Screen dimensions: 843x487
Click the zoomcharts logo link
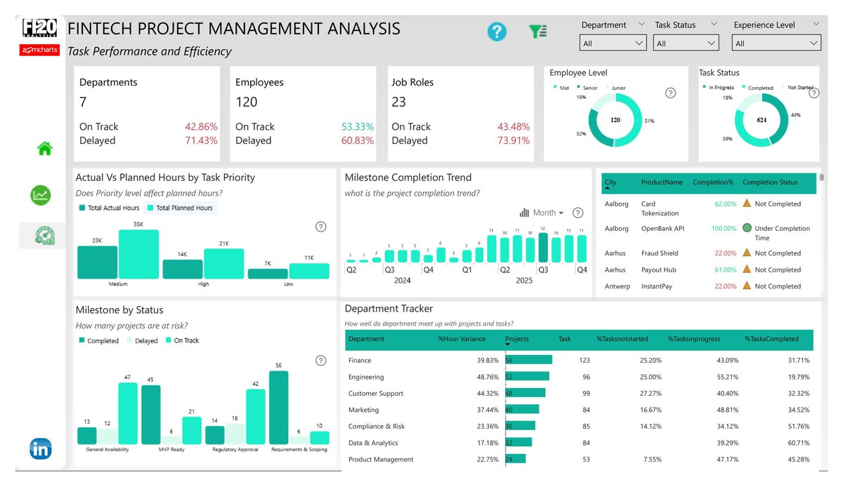click(39, 50)
